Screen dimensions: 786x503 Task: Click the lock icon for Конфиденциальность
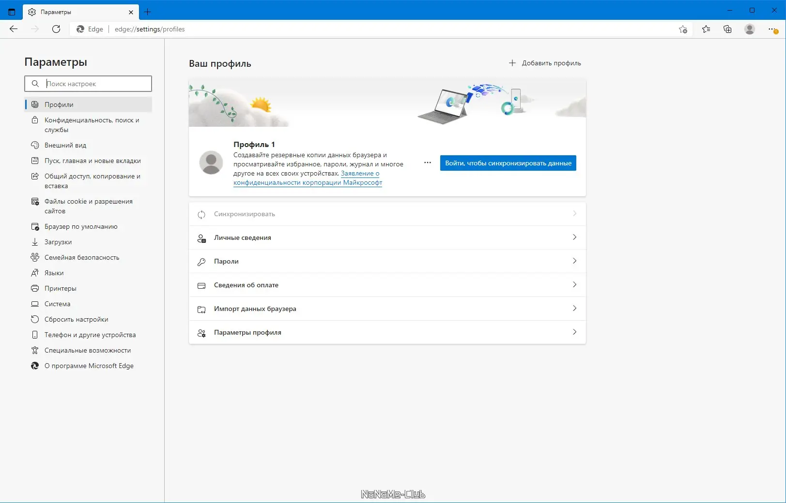pyautogui.click(x=35, y=120)
